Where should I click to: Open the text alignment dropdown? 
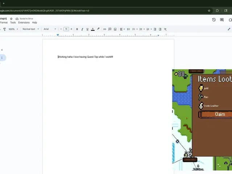click(x=122, y=29)
